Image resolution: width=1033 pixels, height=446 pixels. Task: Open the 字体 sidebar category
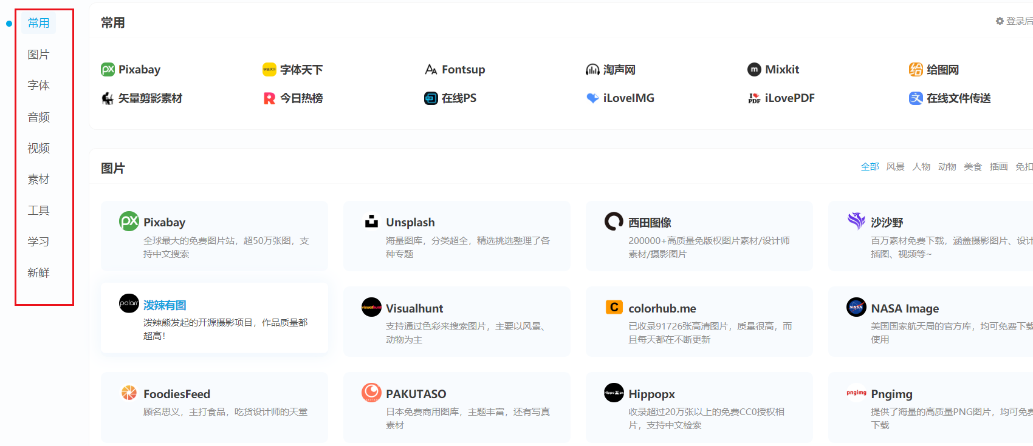[38, 86]
